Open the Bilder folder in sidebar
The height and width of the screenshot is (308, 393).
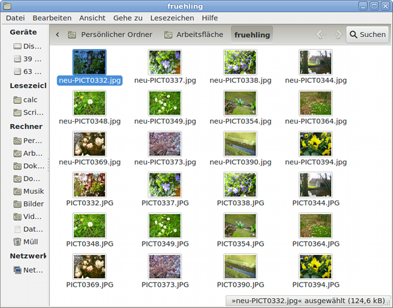tap(27, 204)
